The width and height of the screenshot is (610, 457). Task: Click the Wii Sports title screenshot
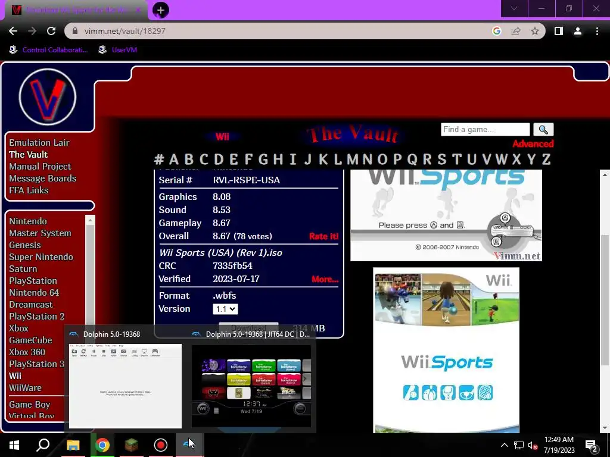pos(446,215)
